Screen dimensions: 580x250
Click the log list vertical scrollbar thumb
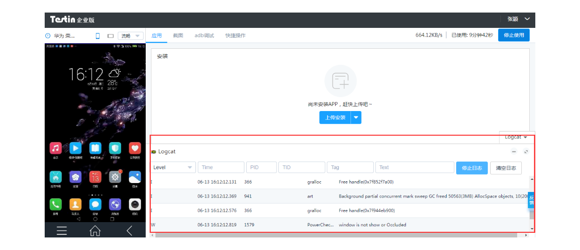coord(532,214)
